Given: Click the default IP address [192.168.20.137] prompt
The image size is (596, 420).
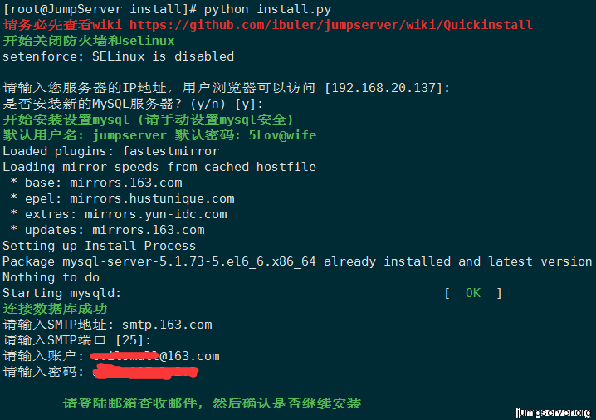Looking at the screenshot, I should (388, 88).
